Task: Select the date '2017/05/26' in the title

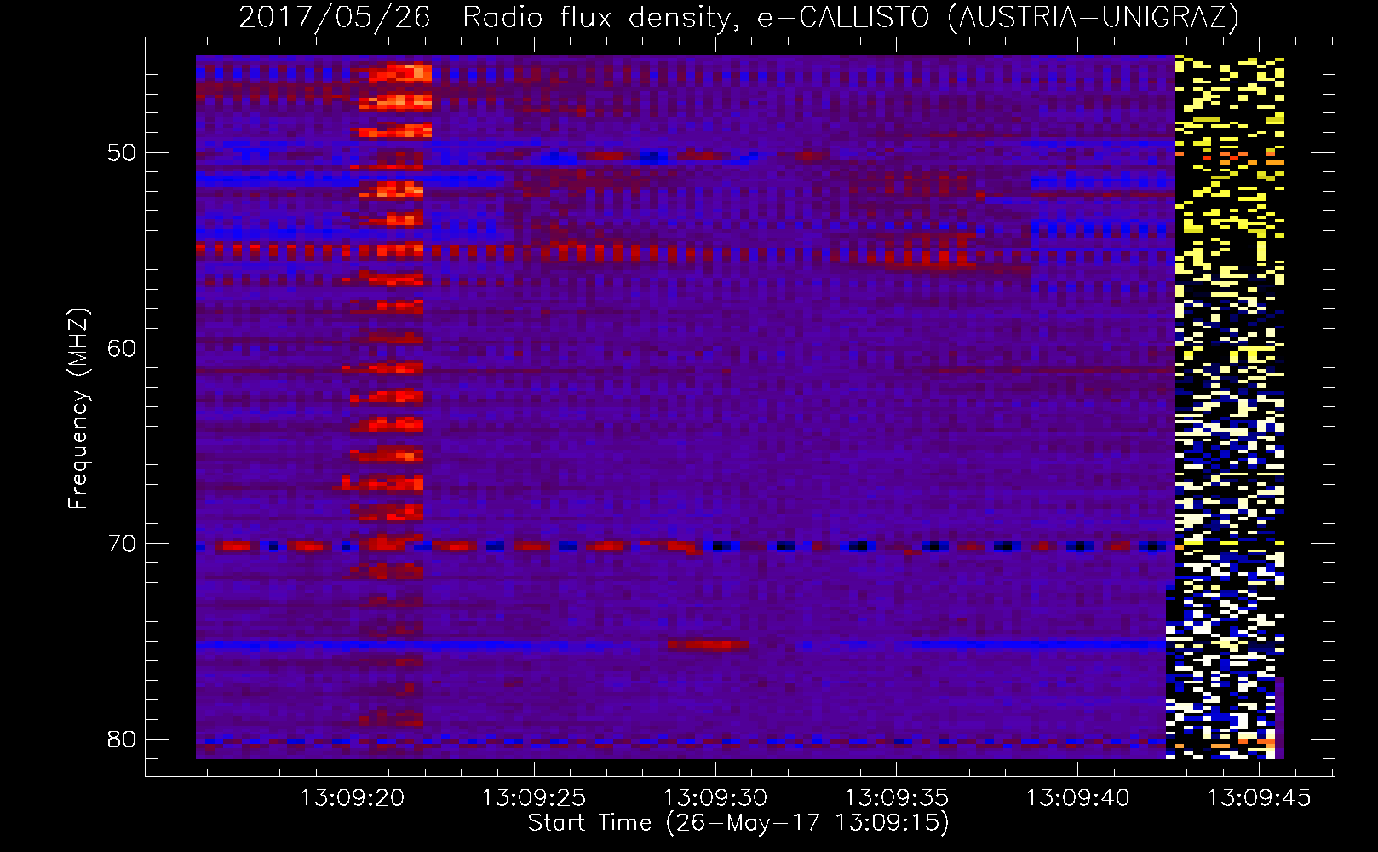Action: click(335, 17)
